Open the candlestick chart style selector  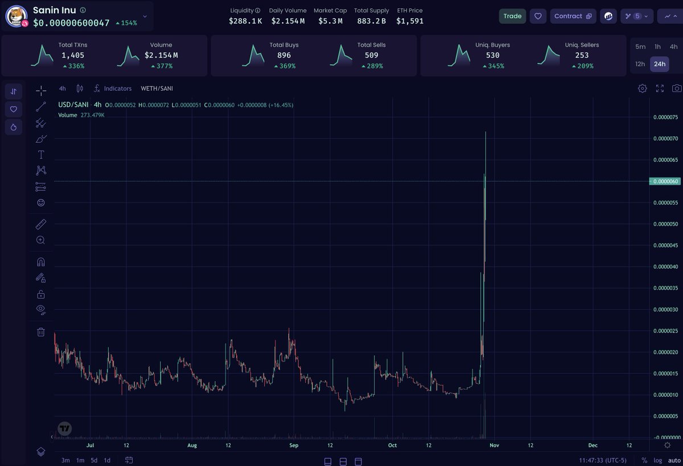(80, 89)
